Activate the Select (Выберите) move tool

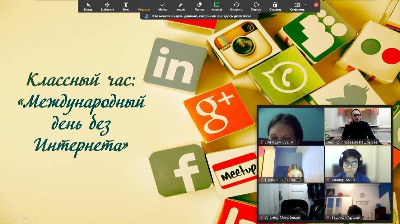click(x=107, y=6)
